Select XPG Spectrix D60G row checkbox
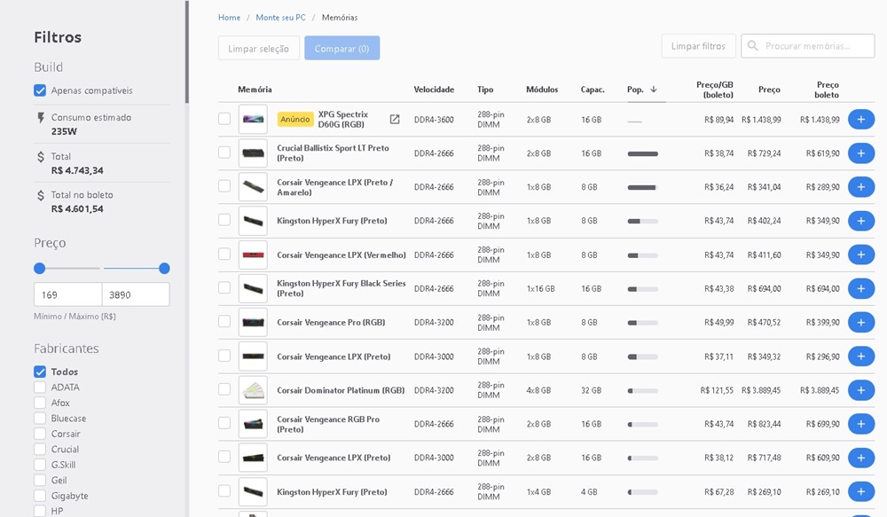Screen dimensions: 887x517 [224, 118]
